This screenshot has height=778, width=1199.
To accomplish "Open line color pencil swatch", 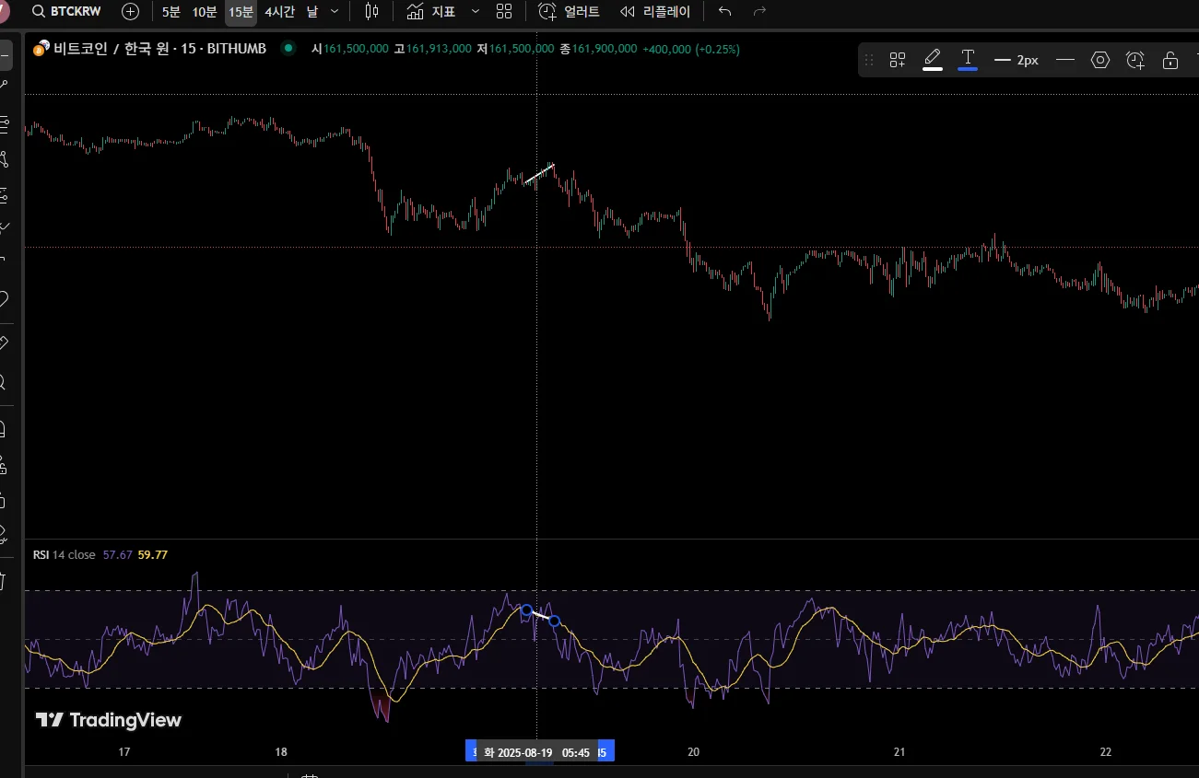I will (933, 60).
